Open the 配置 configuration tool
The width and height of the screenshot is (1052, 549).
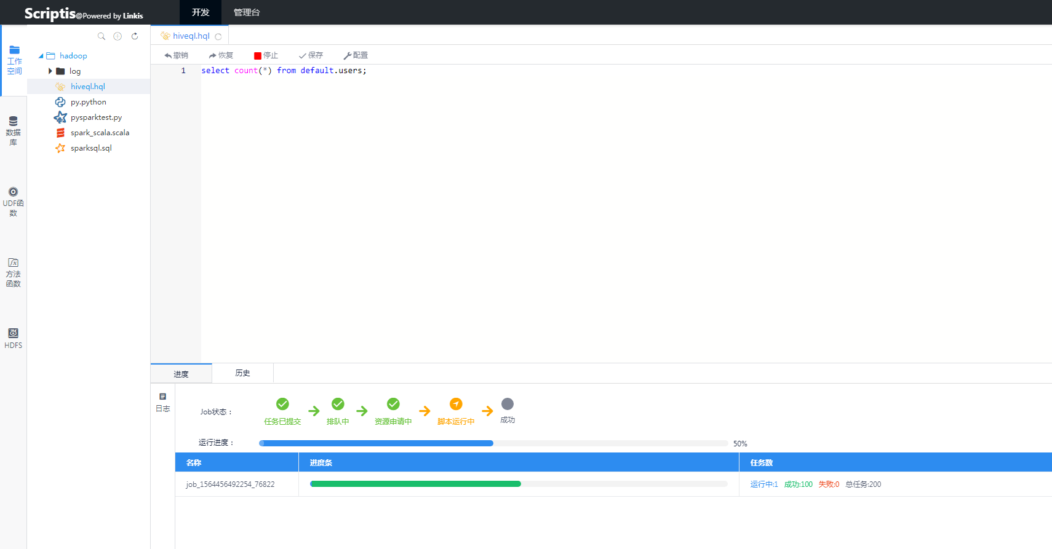pos(356,55)
